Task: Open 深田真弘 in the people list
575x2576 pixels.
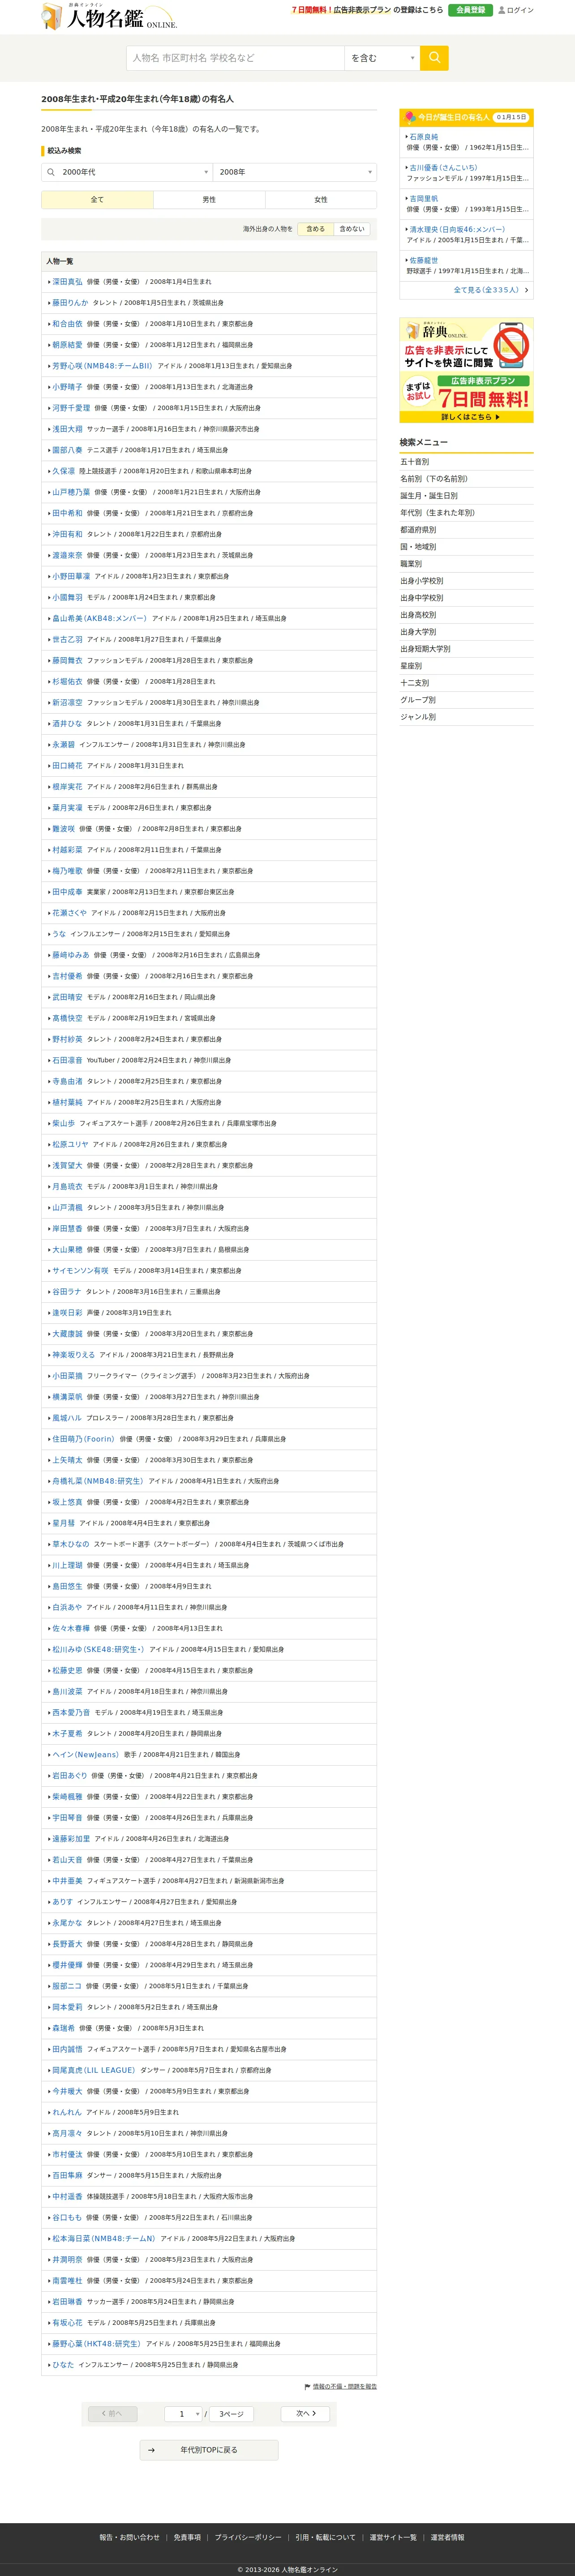Action: 68,282
